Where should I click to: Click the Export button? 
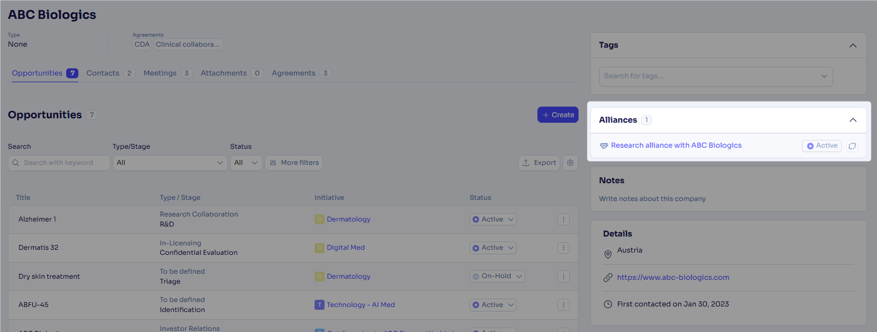[539, 163]
